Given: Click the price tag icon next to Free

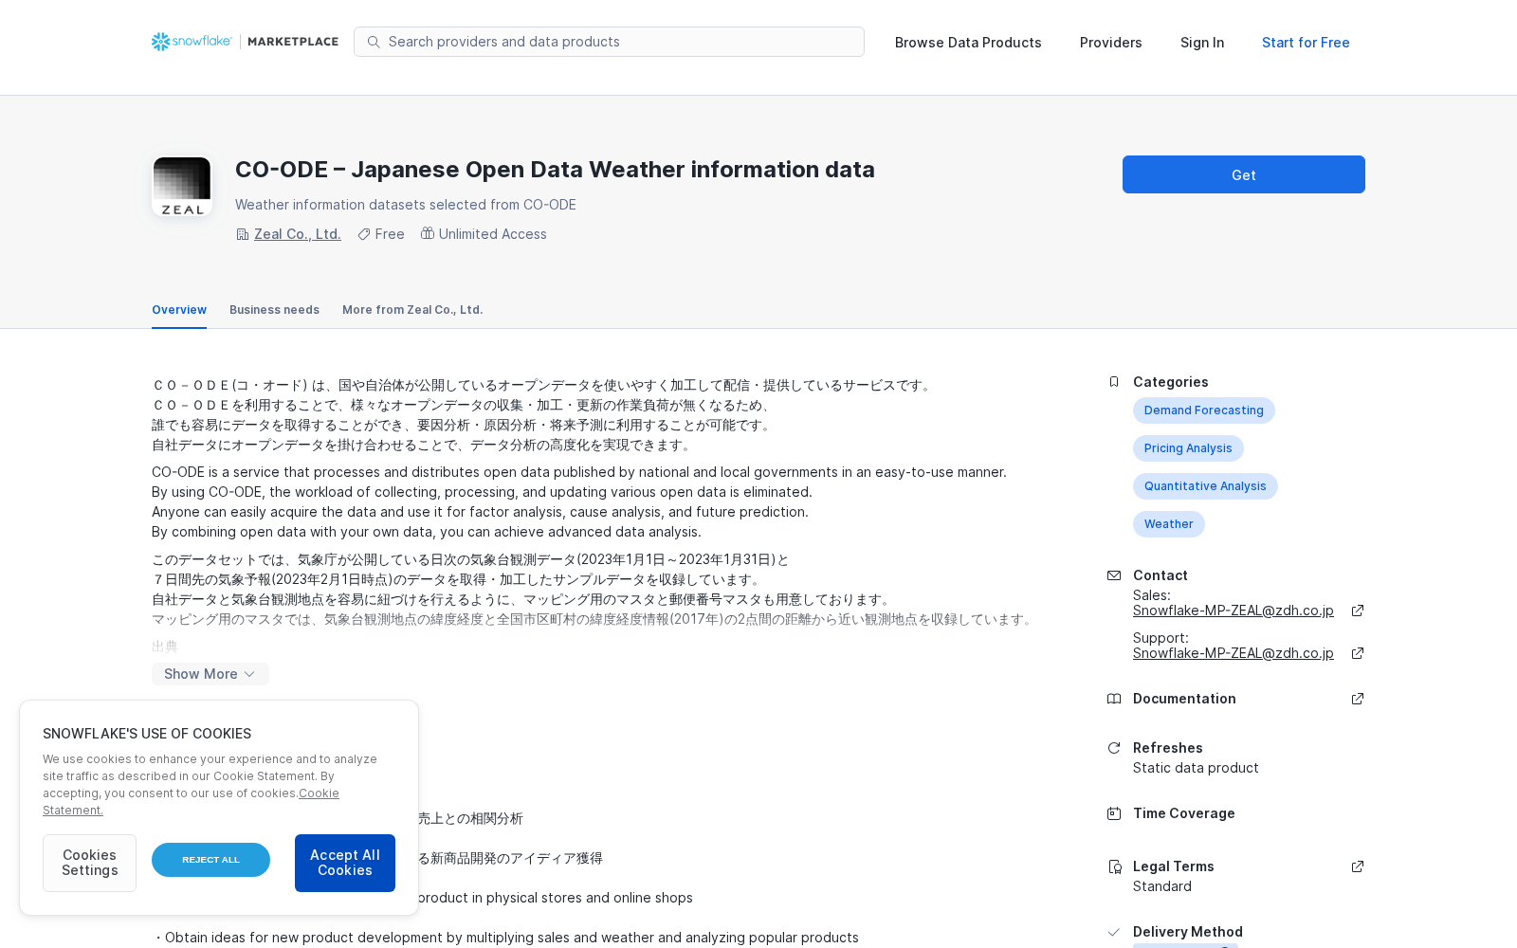Looking at the screenshot, I should [363, 234].
